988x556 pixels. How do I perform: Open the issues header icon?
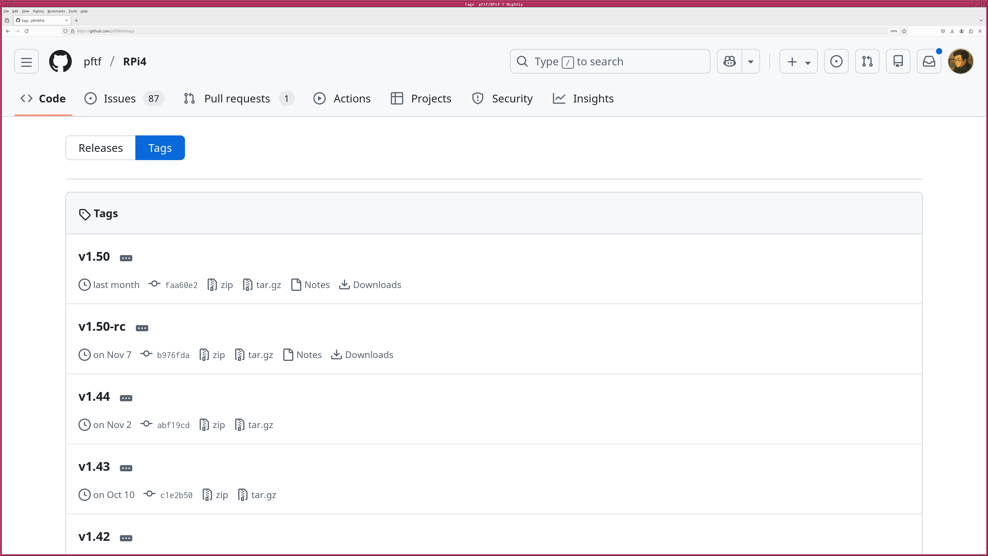pos(836,62)
